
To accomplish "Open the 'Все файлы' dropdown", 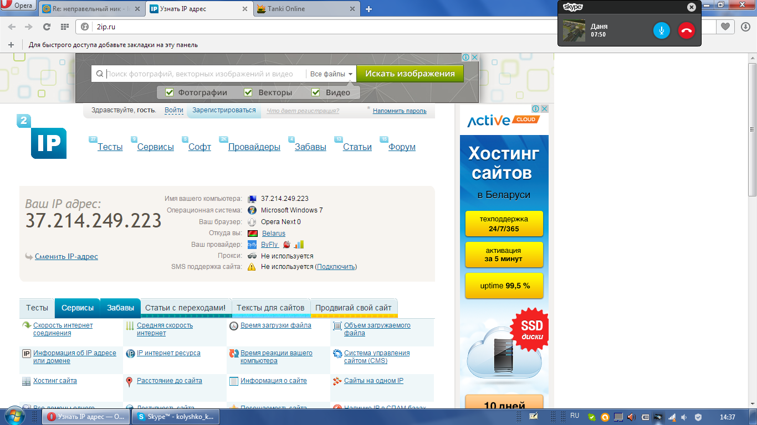I will tap(331, 74).
